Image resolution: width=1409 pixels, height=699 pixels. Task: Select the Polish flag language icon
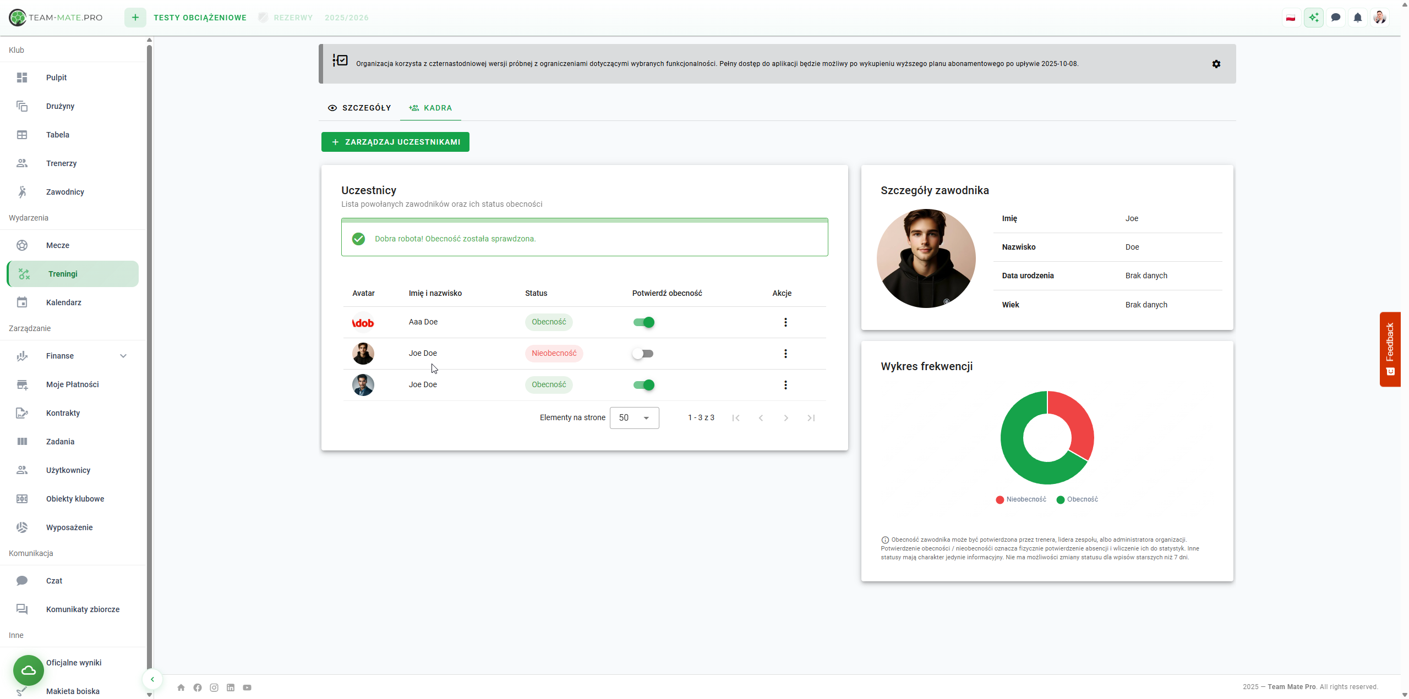(1291, 18)
